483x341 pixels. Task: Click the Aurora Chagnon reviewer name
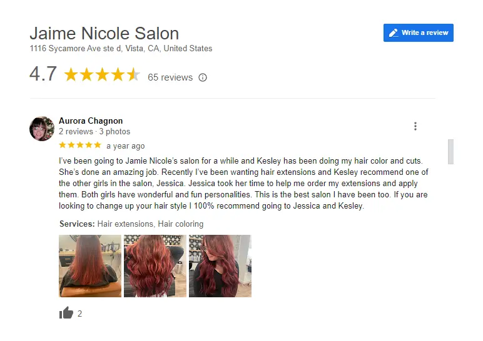pyautogui.click(x=91, y=121)
